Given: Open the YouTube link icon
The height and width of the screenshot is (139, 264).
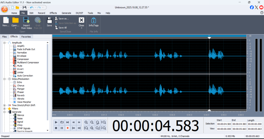Looking at the screenshot, I should point(261,7).
